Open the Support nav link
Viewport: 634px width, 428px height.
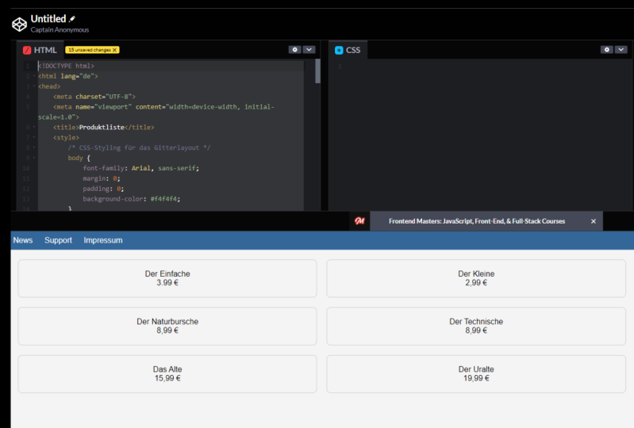click(58, 240)
